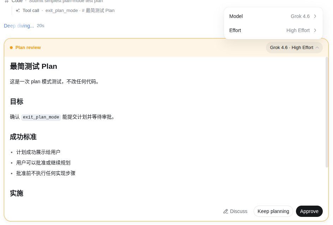Click the Deep diving status text
This screenshot has width=333, height=225.
point(19,26)
